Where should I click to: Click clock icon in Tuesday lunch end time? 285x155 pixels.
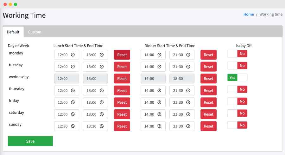[x=102, y=67]
